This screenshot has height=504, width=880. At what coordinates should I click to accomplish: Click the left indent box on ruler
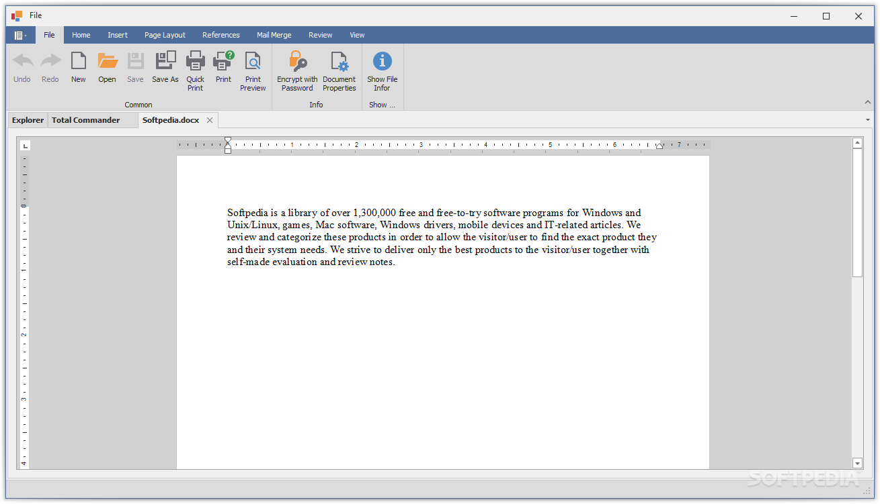[x=228, y=151]
